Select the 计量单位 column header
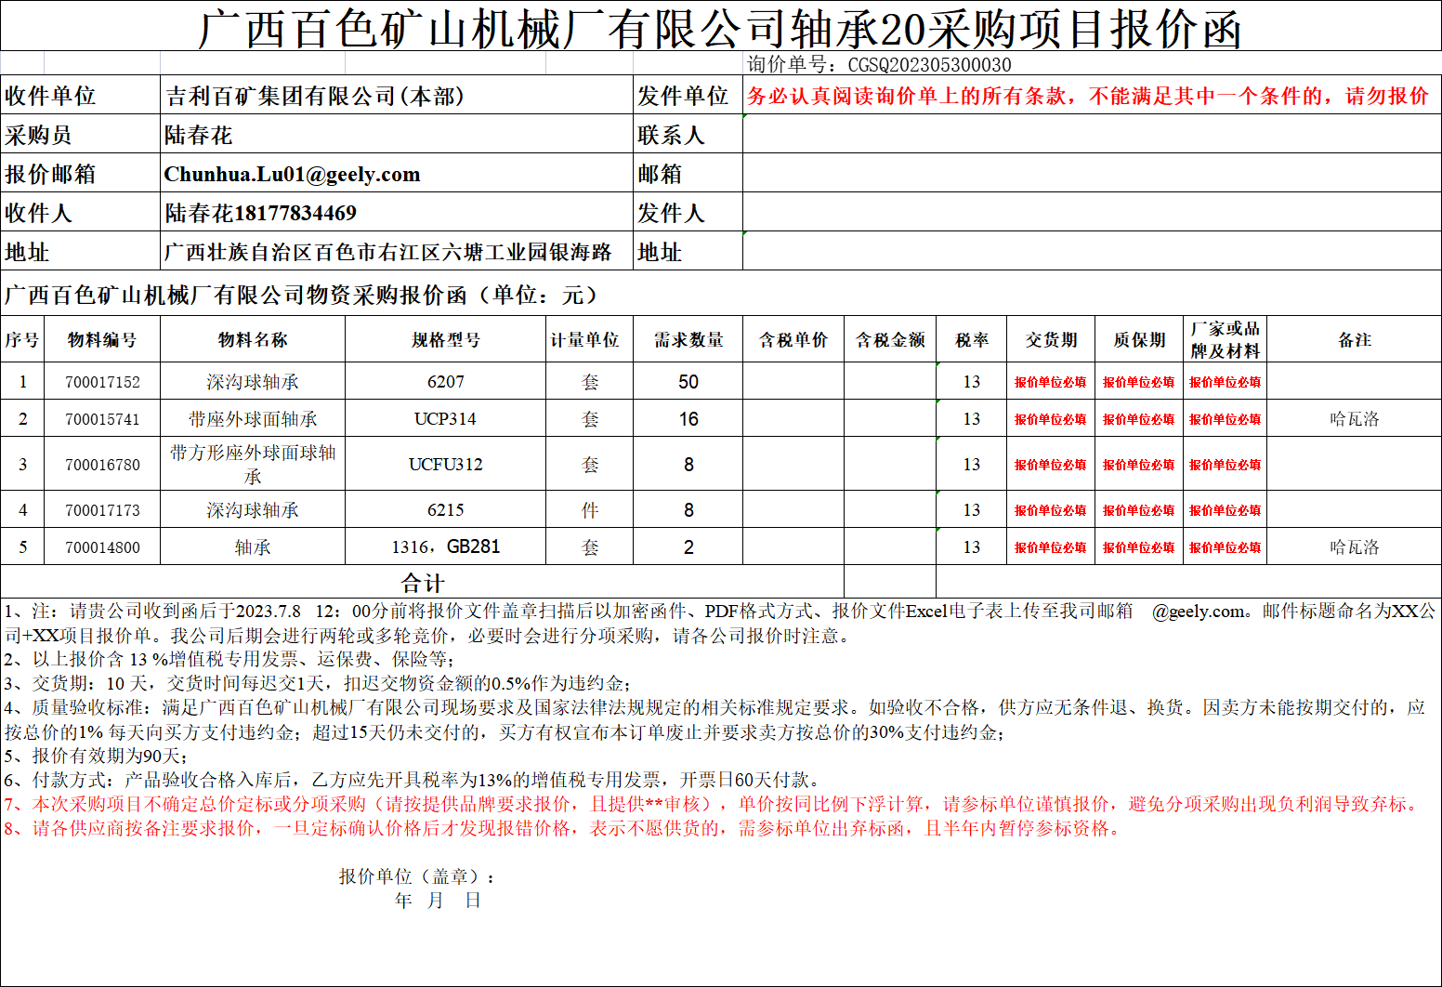1442x987 pixels. [589, 340]
